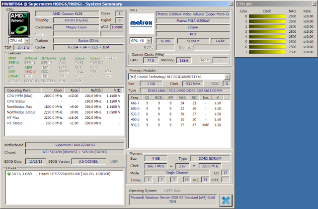Screen dimensions: 318x209
Task: Click the SSE4A feature label
Action: 13,63
